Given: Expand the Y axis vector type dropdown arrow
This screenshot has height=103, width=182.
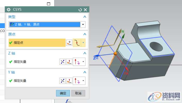Looking at the screenshot, I should [x=83, y=81].
